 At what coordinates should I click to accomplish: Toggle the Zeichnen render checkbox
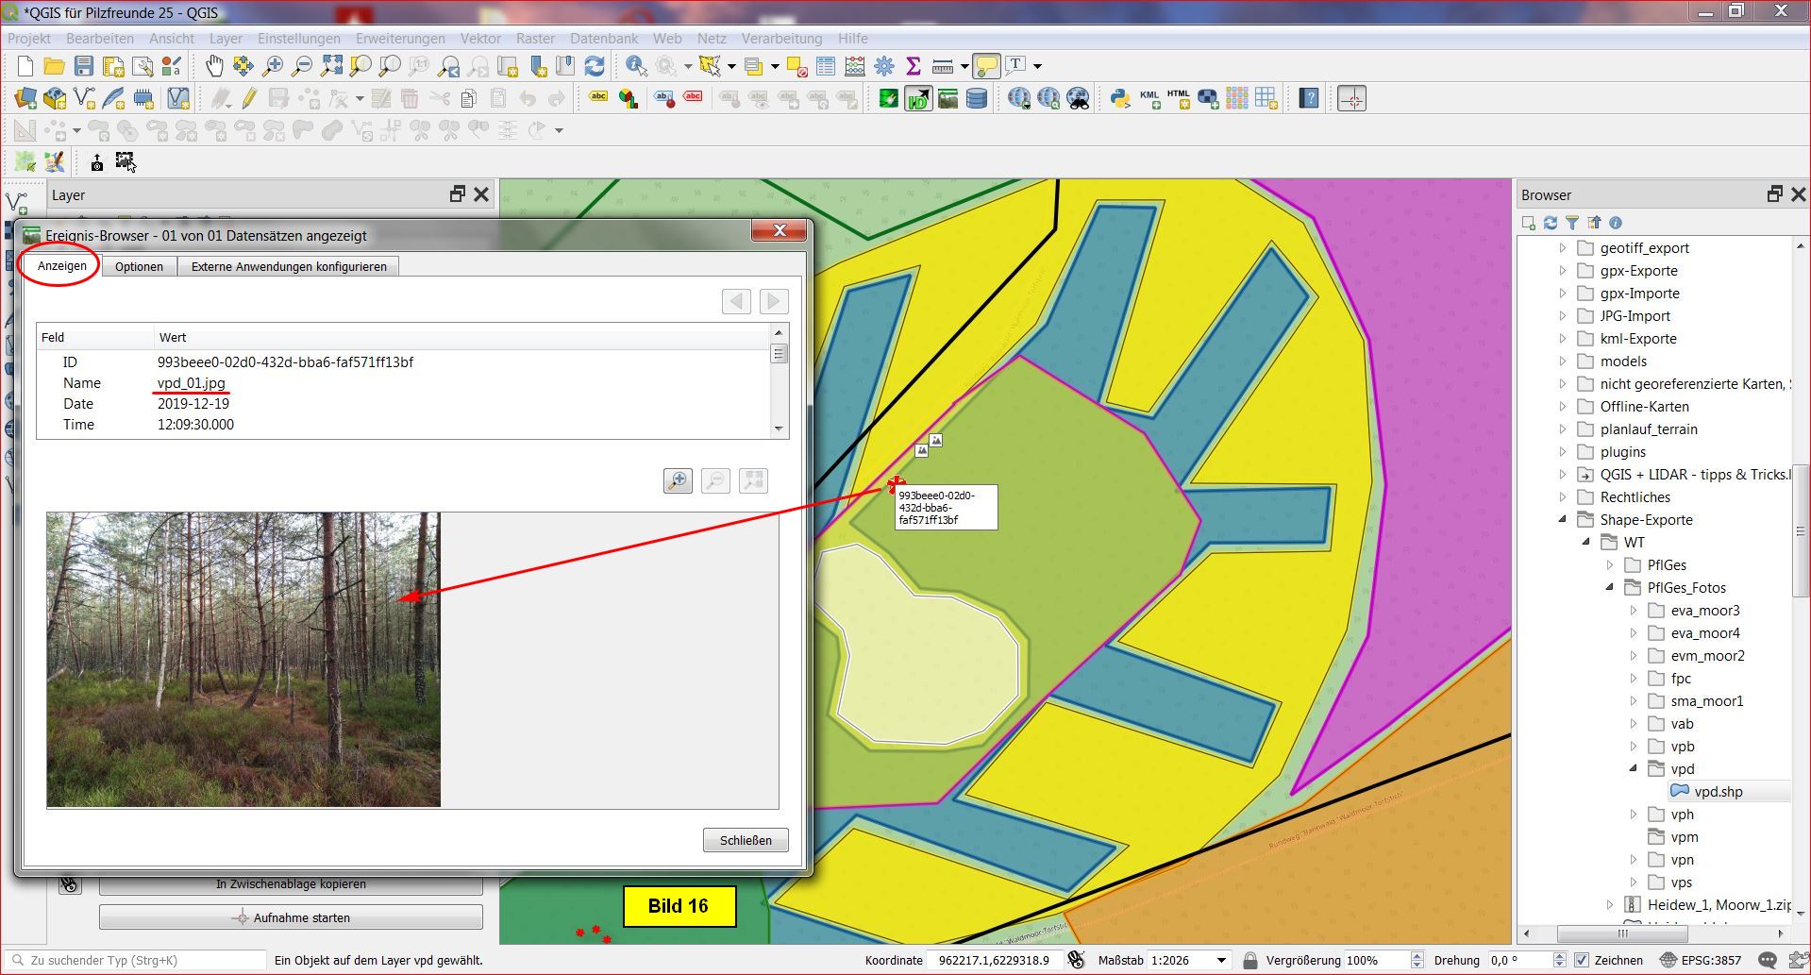1582,960
